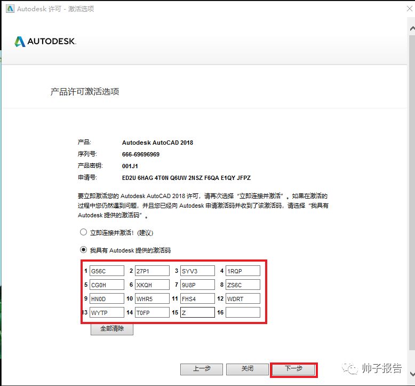The image size is (415, 386).
Task: Click the scrollbar up arrow
Action: pos(412,28)
